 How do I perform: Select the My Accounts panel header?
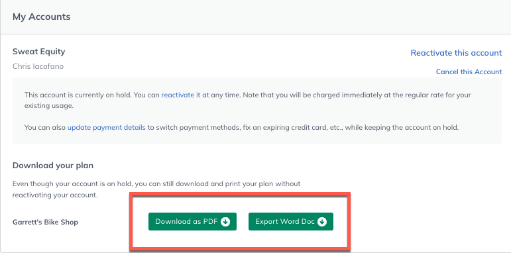pos(256,17)
